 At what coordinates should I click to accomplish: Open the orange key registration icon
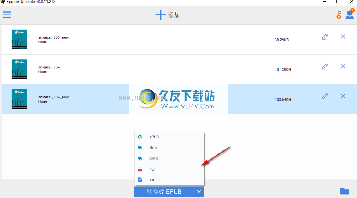(x=339, y=15)
